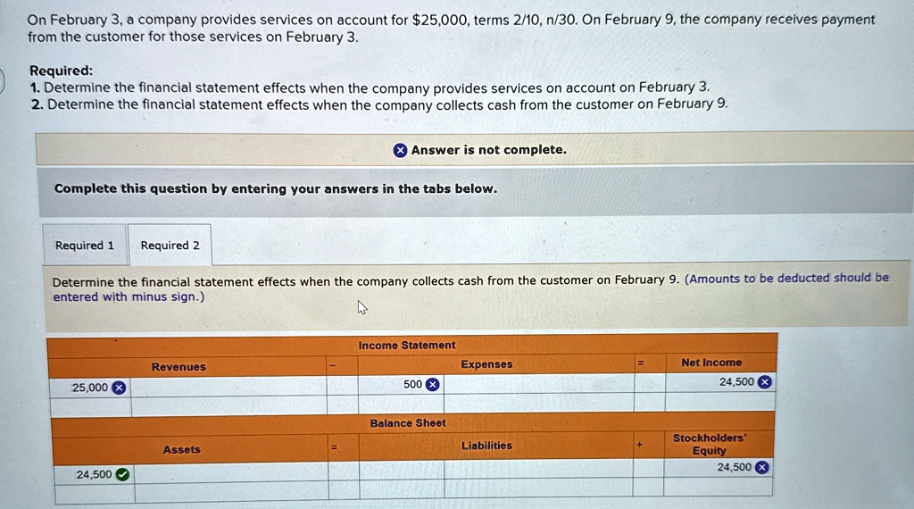
Task: Select the Revenues amount field showing 25,000
Action: coord(90,388)
